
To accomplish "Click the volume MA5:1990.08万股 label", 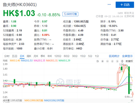I will click(34, 101).
